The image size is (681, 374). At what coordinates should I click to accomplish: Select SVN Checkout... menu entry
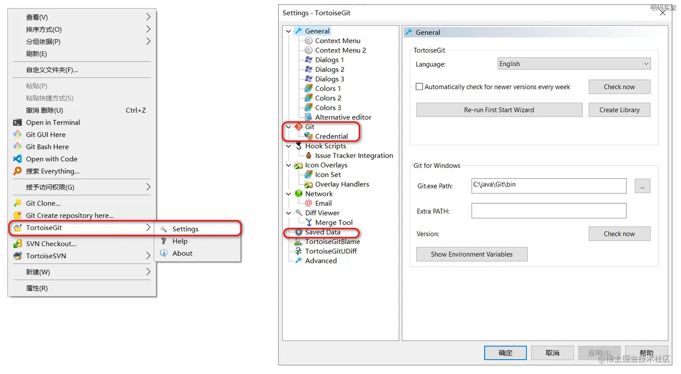pos(82,244)
